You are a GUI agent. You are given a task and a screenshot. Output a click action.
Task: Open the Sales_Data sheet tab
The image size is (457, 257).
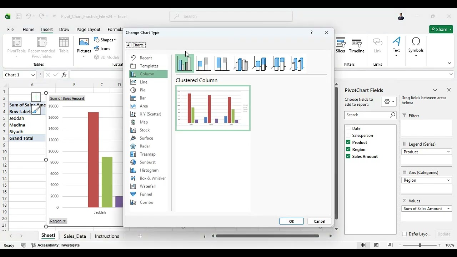pyautogui.click(x=75, y=236)
